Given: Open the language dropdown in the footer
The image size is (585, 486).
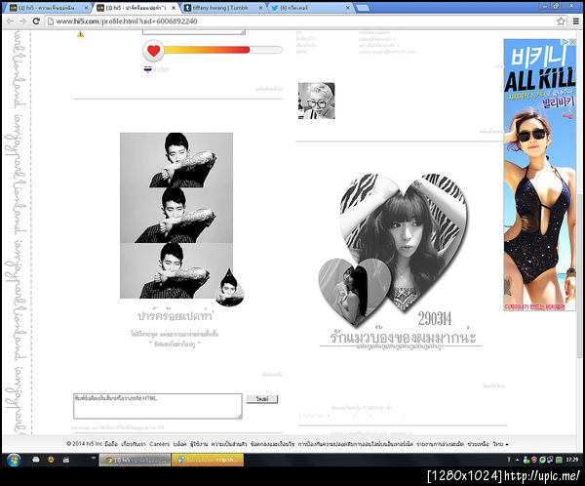Looking at the screenshot, I should click(500, 444).
